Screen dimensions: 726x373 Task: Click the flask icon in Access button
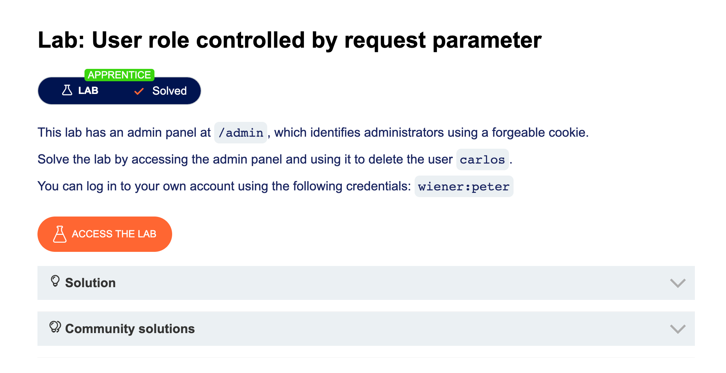(x=60, y=234)
